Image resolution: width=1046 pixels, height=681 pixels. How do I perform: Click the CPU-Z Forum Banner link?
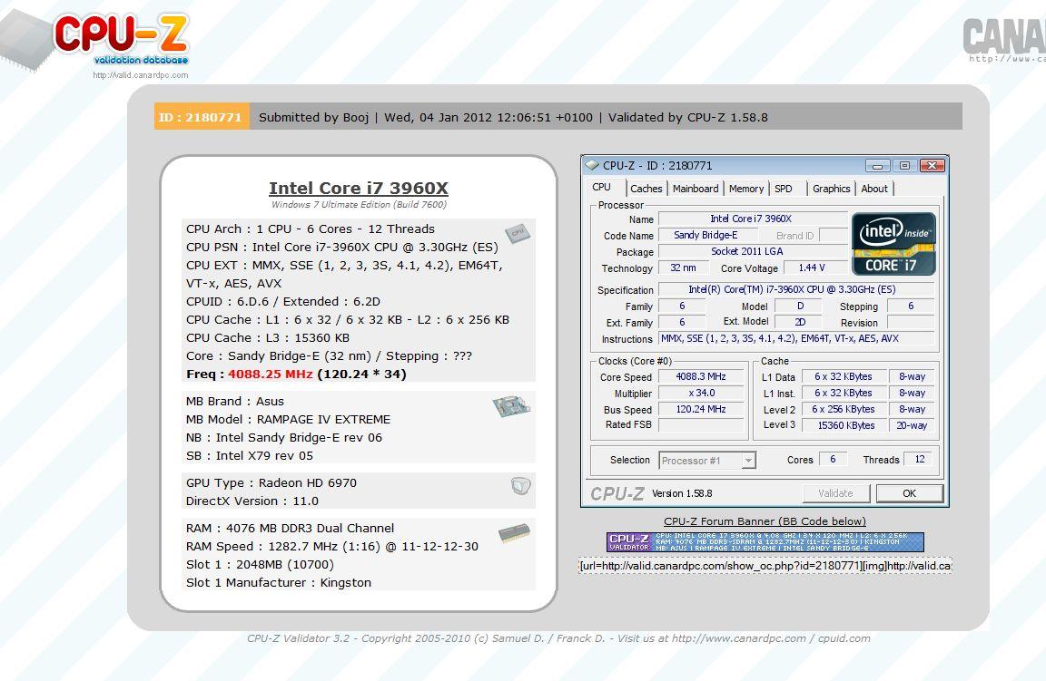pos(765,521)
